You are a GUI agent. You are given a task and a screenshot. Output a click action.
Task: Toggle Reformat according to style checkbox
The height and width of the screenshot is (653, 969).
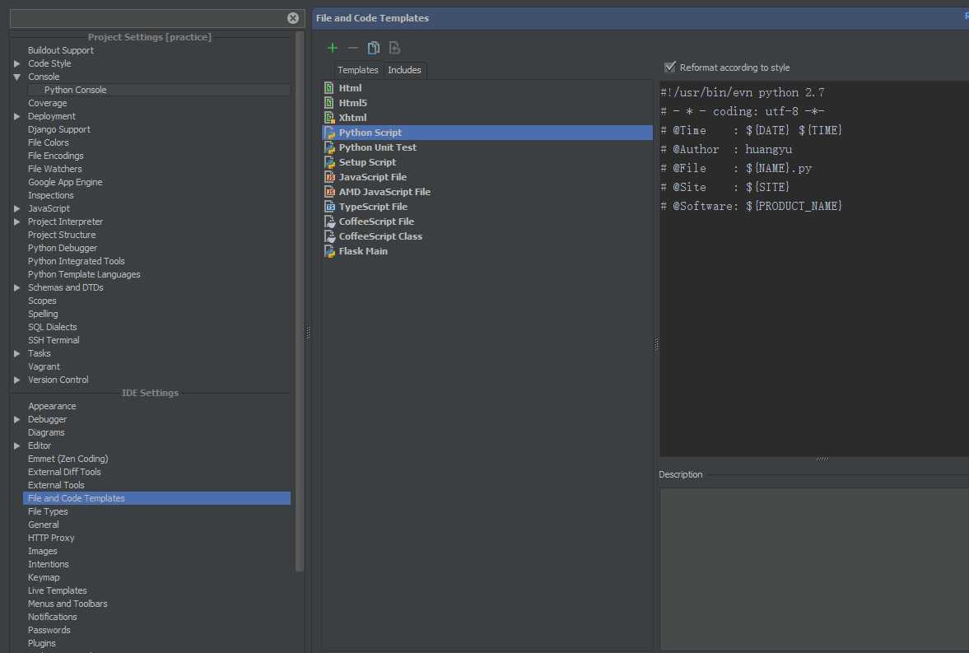(x=670, y=67)
